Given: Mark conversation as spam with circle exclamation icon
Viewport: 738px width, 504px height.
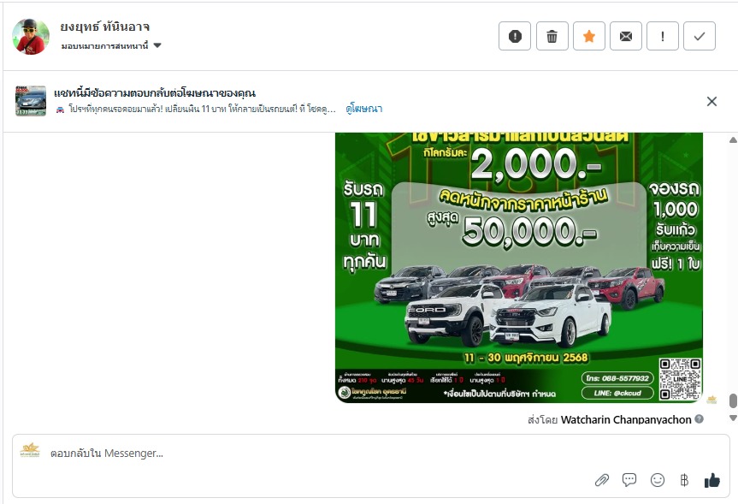Looking at the screenshot, I should click(515, 36).
